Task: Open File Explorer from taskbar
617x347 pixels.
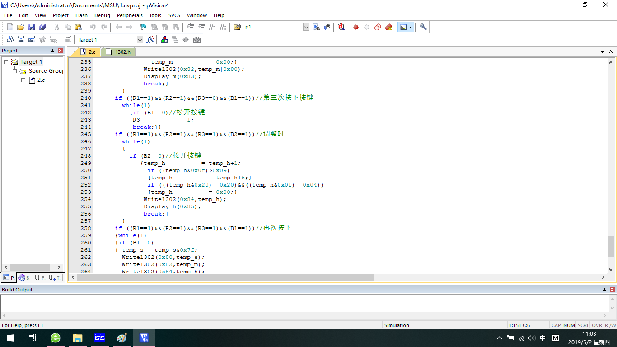Action: coord(78,338)
